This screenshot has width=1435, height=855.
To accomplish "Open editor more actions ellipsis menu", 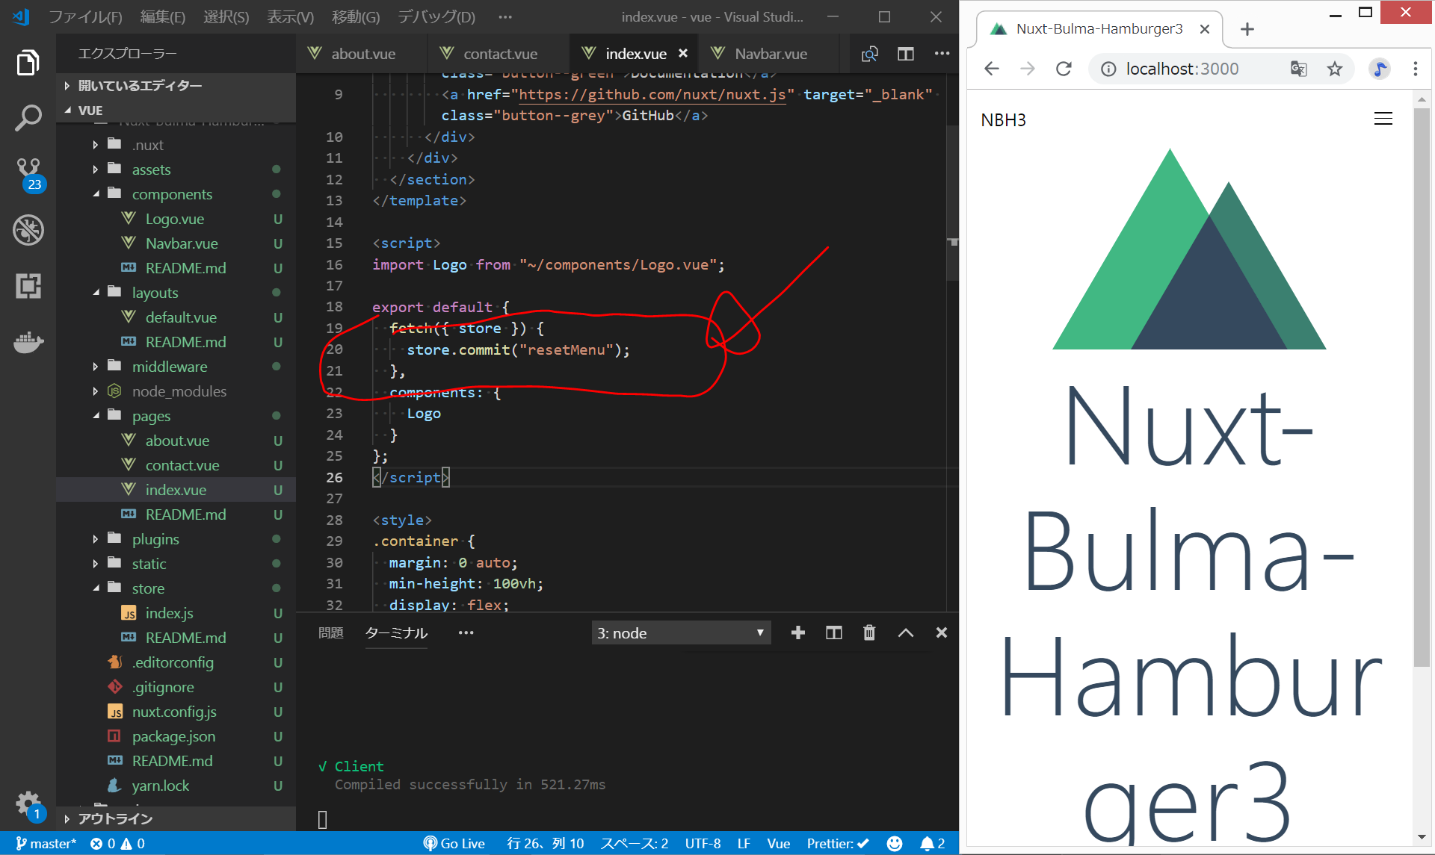I will tap(942, 53).
